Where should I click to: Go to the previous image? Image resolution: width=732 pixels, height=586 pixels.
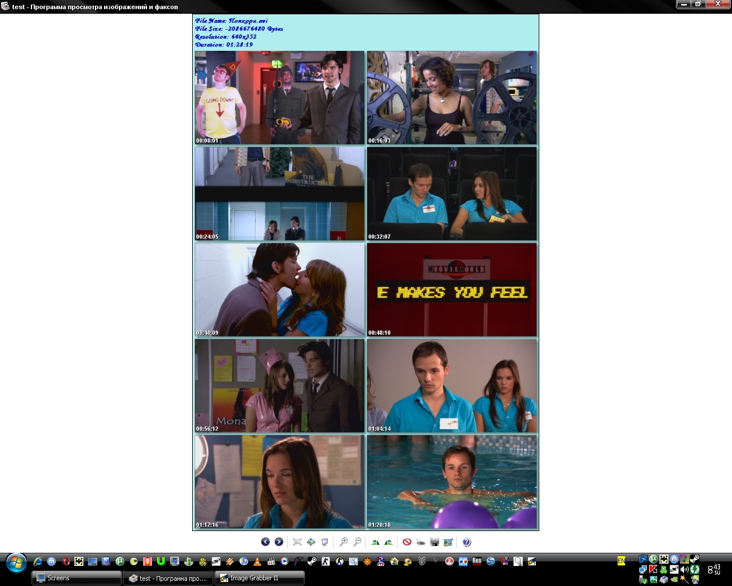click(x=265, y=542)
